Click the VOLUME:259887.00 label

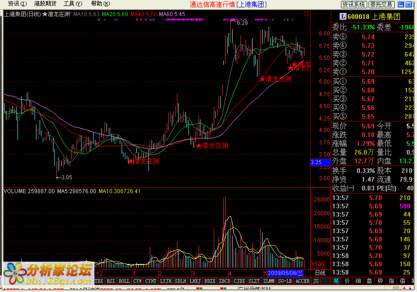point(29,191)
